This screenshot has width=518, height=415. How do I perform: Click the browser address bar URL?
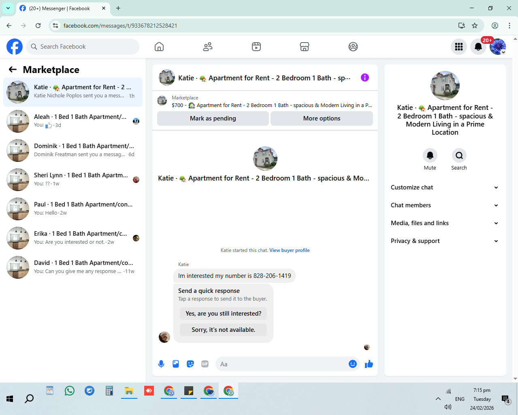pyautogui.click(x=120, y=26)
